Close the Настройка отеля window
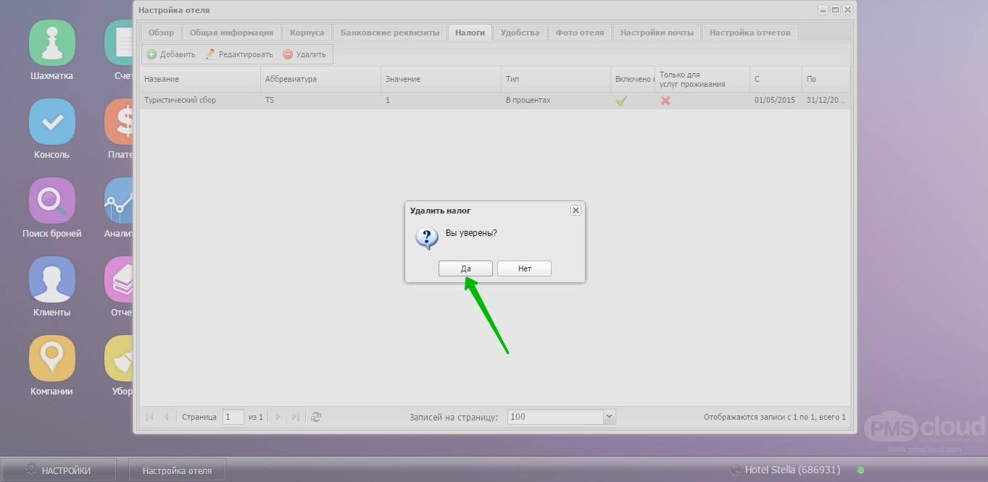The image size is (988, 482). point(847,10)
